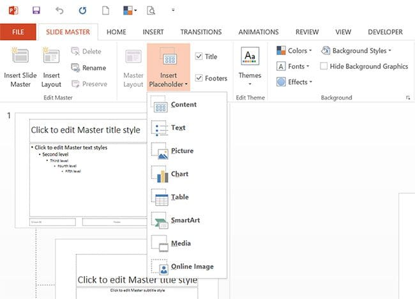The width and height of the screenshot is (415, 299).
Task: Open the Background group dialog launcher
Action: 408,98
